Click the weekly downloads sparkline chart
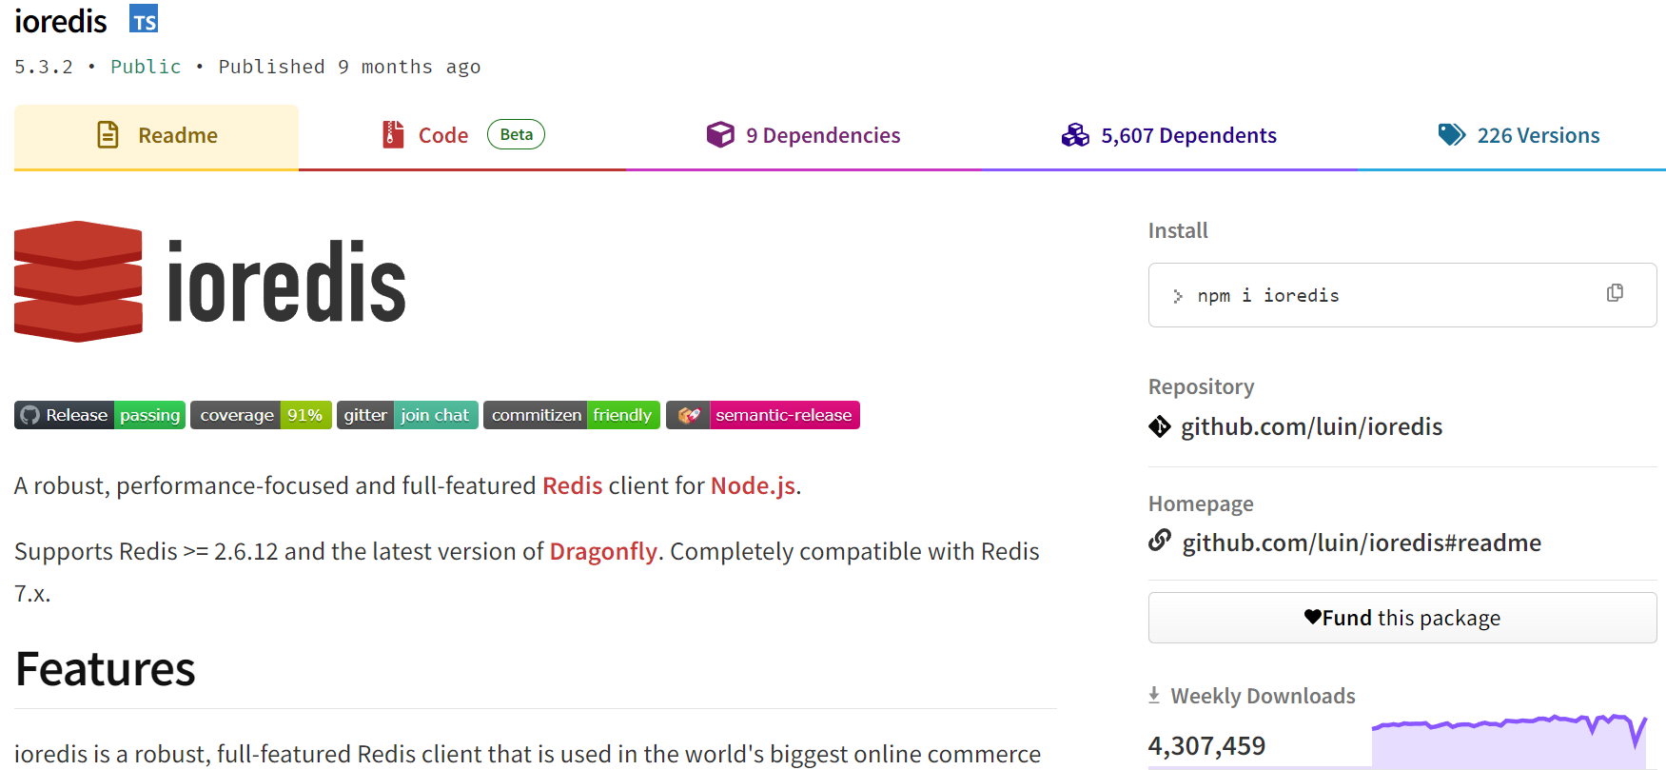 pos(1509,740)
